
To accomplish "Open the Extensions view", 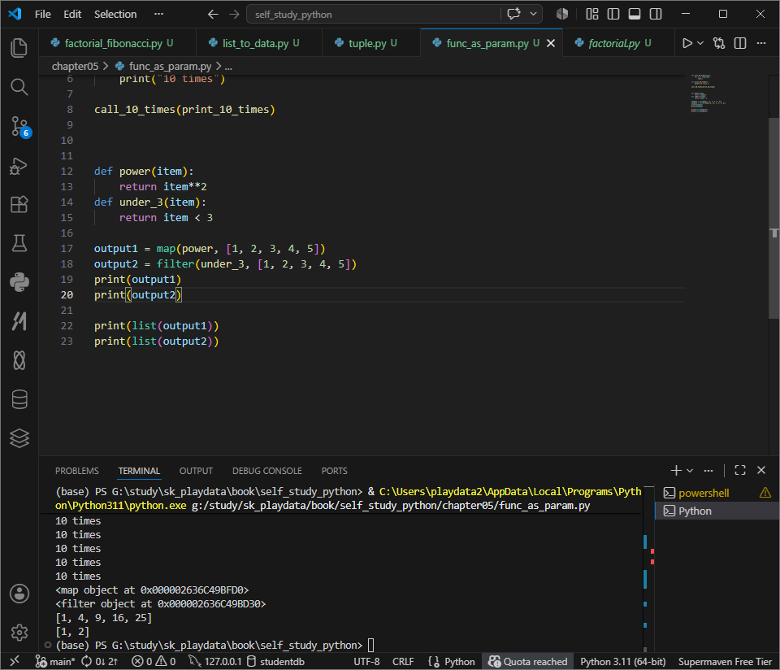I will tap(19, 204).
